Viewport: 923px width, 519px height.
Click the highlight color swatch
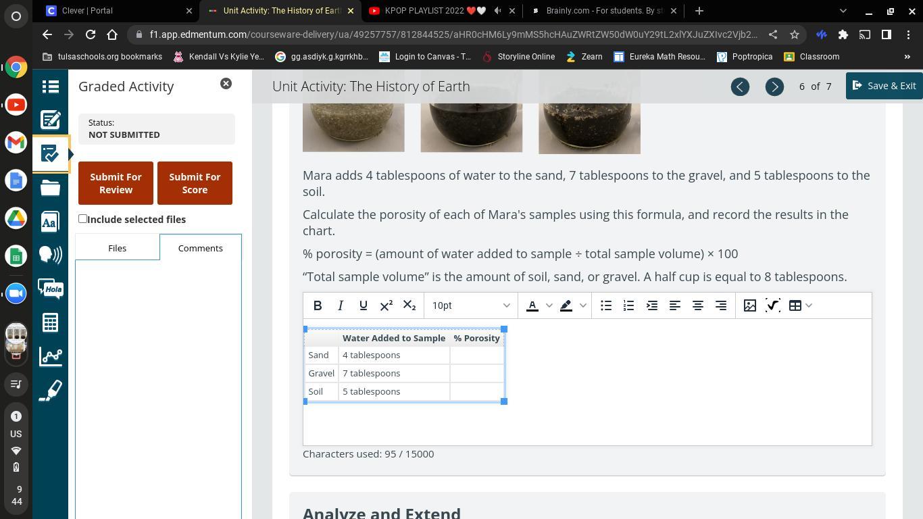[566, 305]
